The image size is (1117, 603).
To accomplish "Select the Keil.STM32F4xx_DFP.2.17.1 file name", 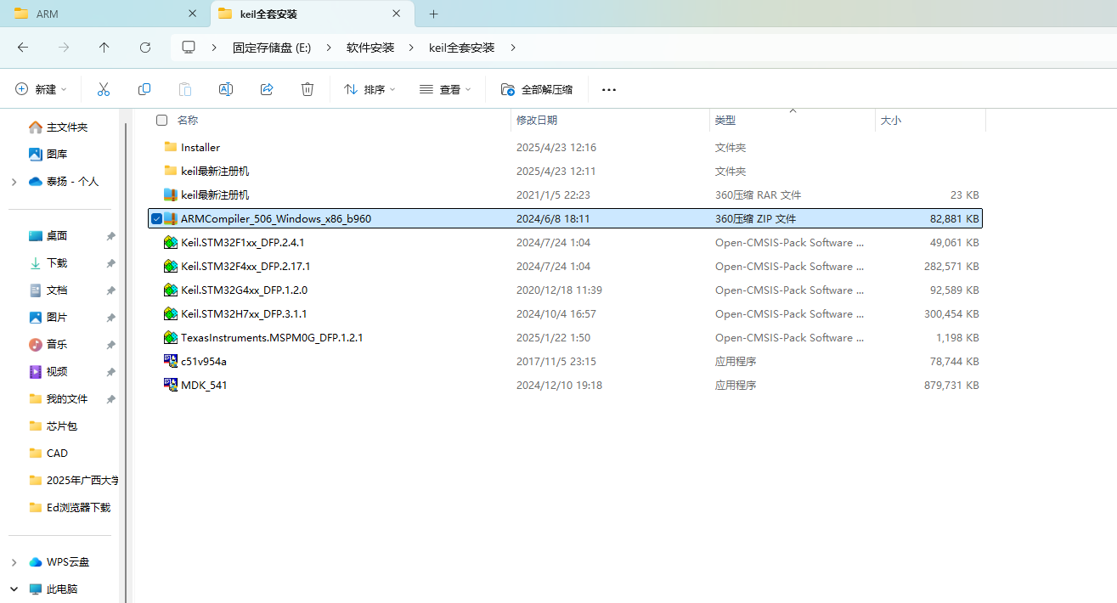I will point(245,266).
